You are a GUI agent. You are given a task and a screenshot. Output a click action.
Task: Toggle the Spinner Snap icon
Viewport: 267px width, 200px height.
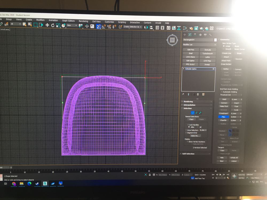tap(114, 27)
